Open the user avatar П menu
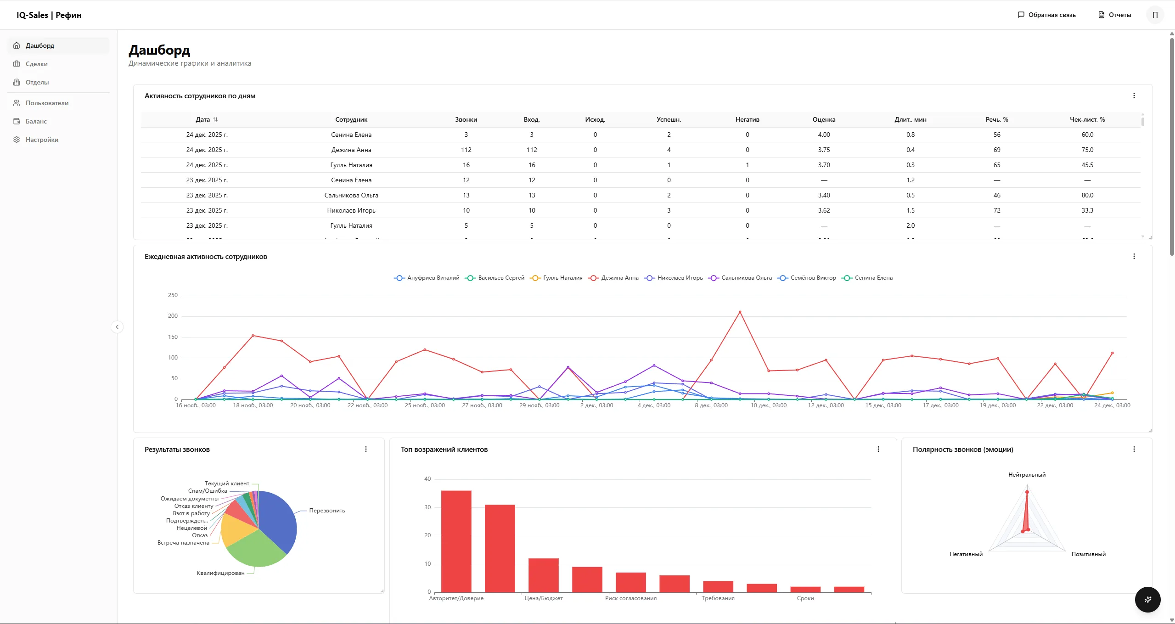This screenshot has height=624, width=1175. (1155, 15)
